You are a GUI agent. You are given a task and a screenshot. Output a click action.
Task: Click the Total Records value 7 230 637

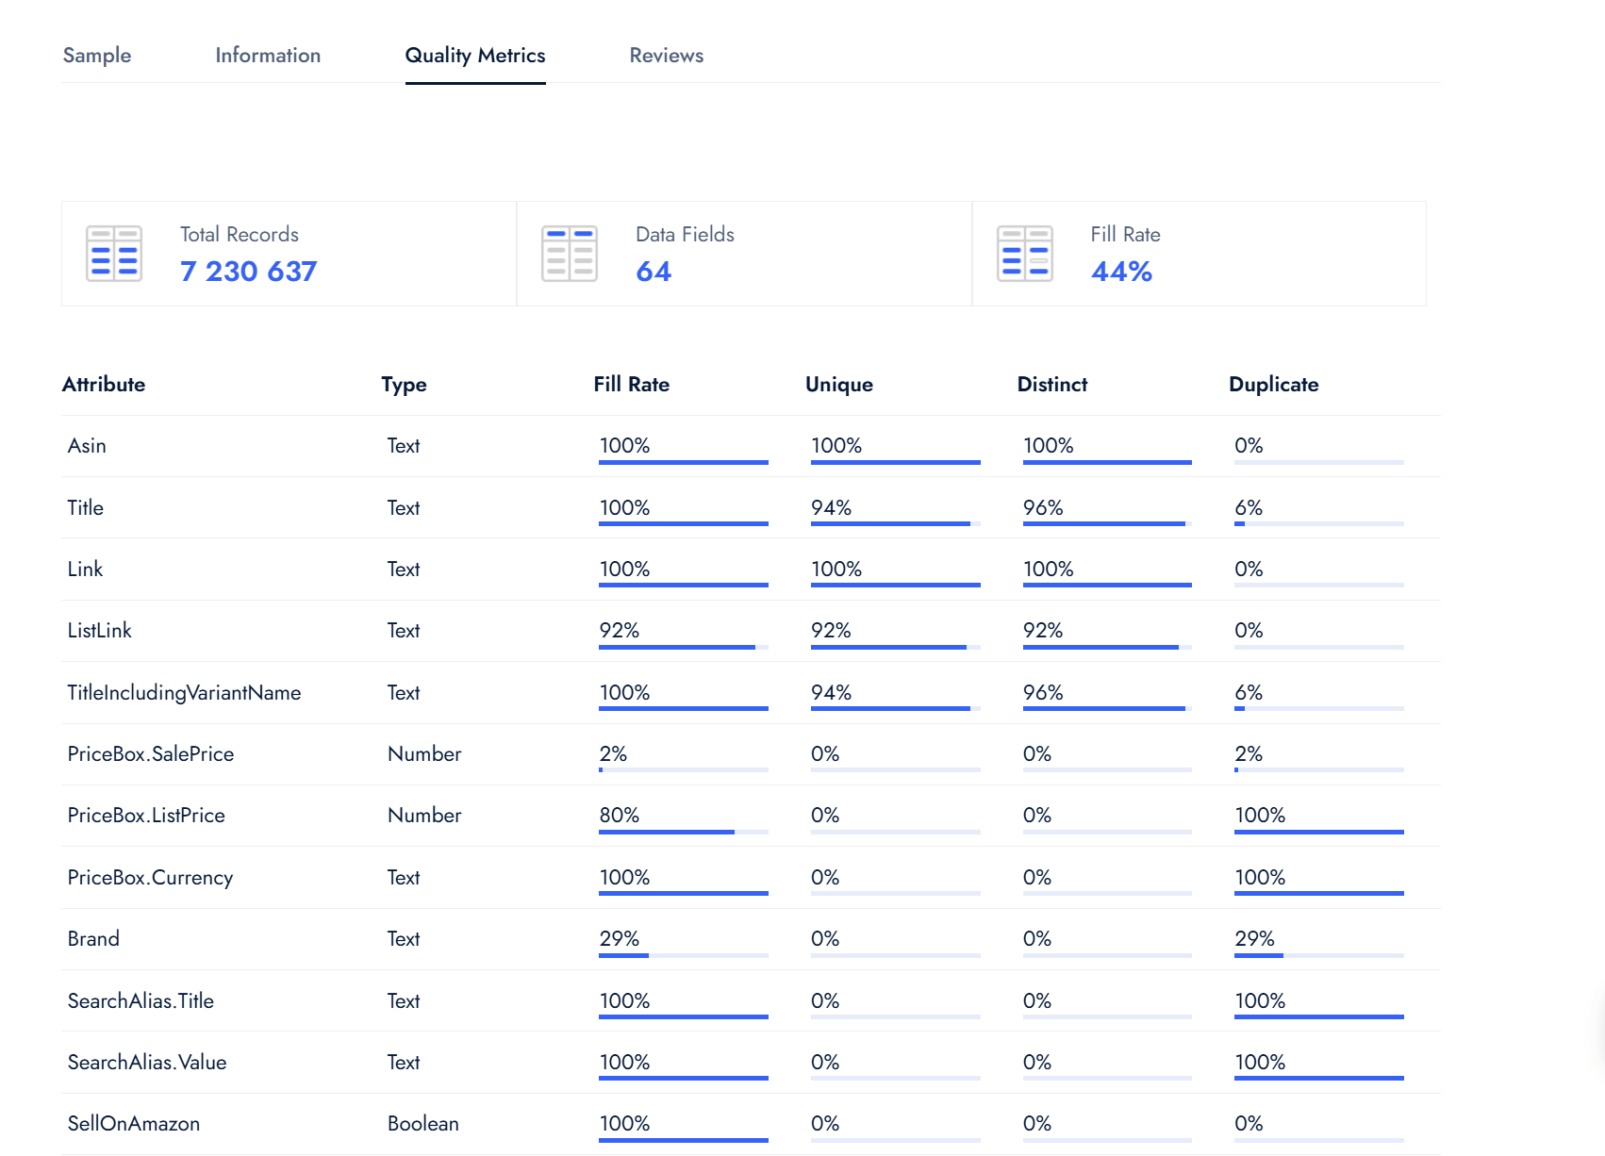248,272
